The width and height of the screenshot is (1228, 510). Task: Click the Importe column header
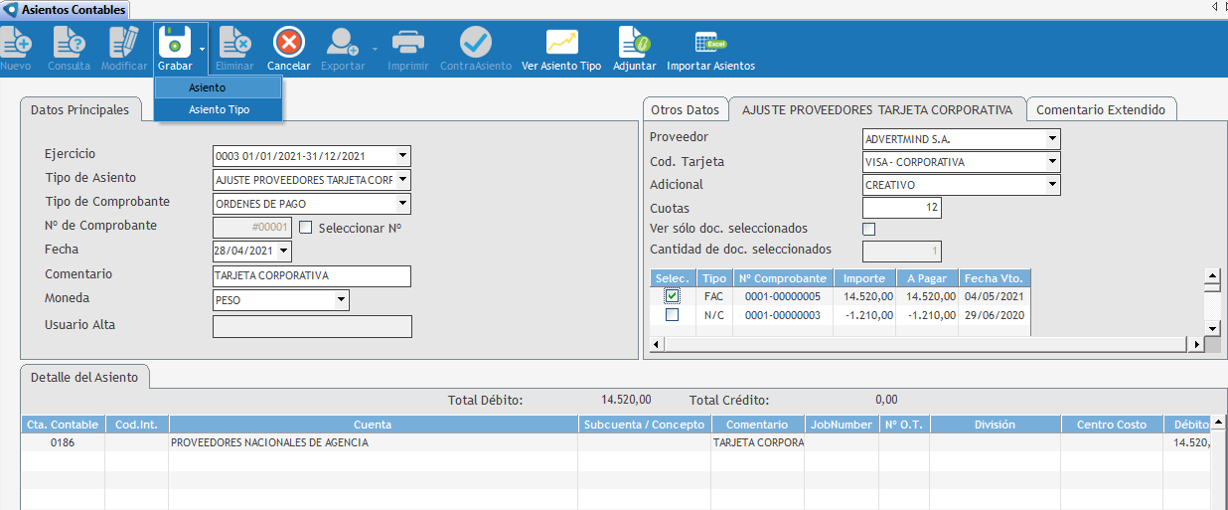pos(863,278)
